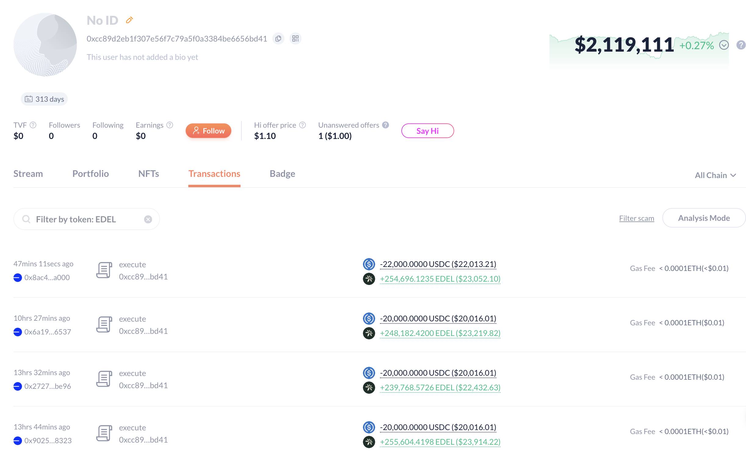Image resolution: width=746 pixels, height=460 pixels.
Task: Click the Filter scam link
Action: pos(636,218)
